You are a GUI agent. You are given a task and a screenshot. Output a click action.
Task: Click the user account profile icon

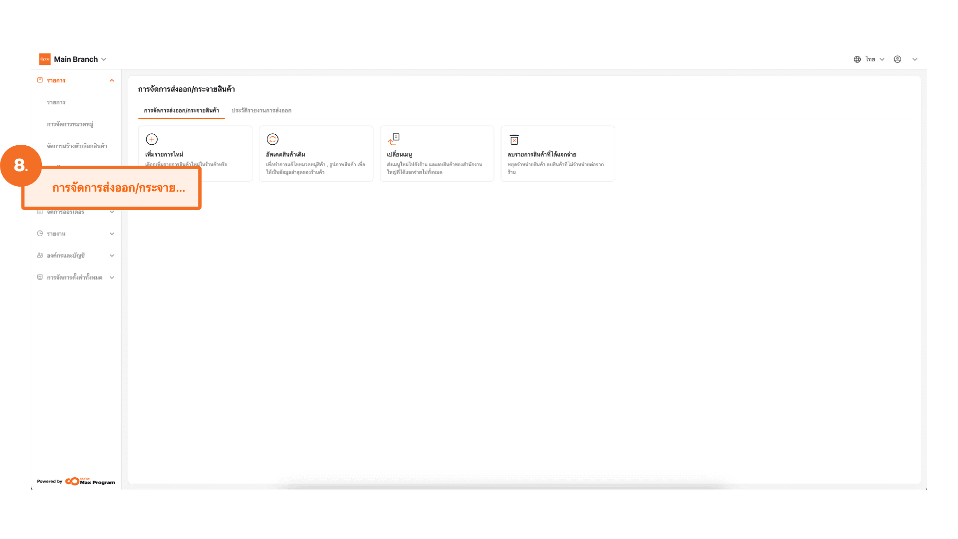(898, 59)
